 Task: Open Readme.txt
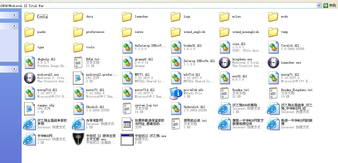(225, 93)
